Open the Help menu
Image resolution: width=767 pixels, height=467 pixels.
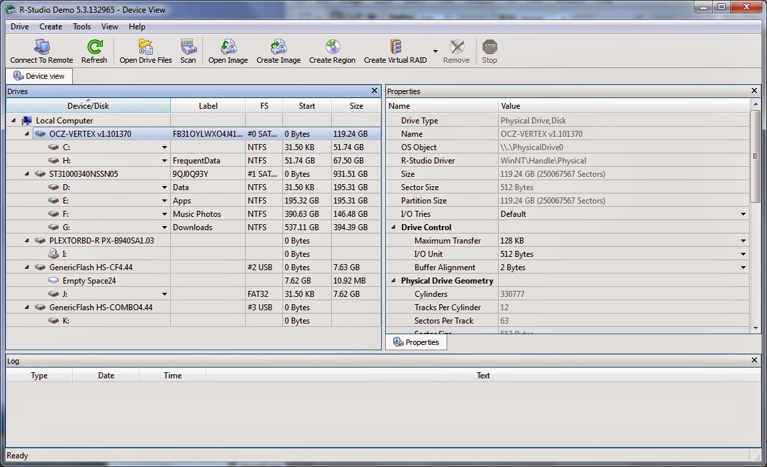pos(137,27)
